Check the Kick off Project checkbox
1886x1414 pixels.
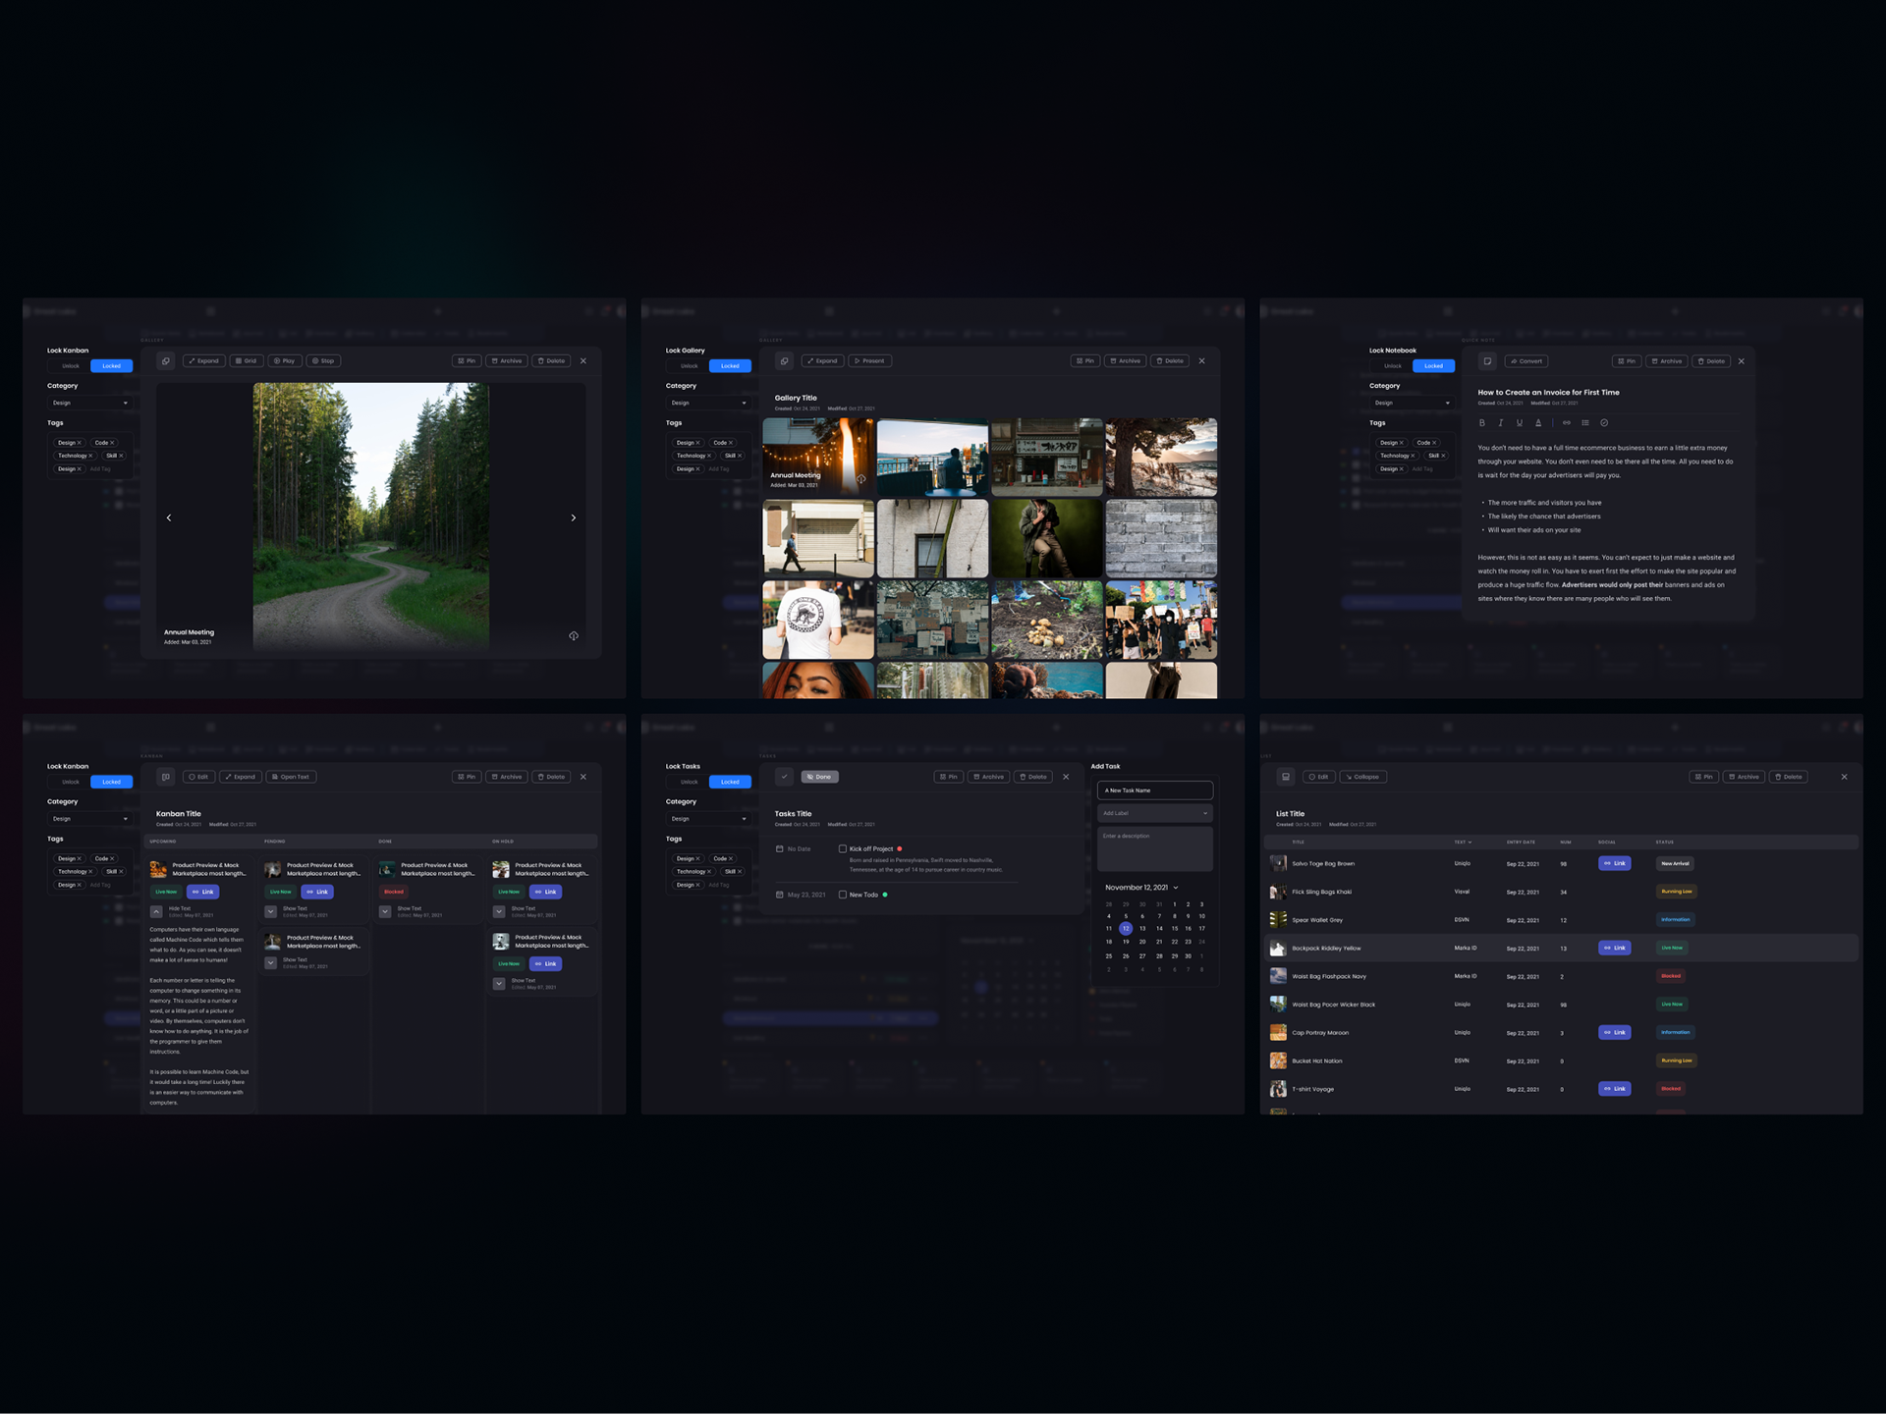tap(842, 848)
